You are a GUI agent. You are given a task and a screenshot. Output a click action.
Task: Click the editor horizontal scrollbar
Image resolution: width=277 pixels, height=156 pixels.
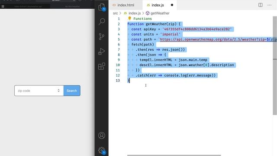tap(174, 155)
